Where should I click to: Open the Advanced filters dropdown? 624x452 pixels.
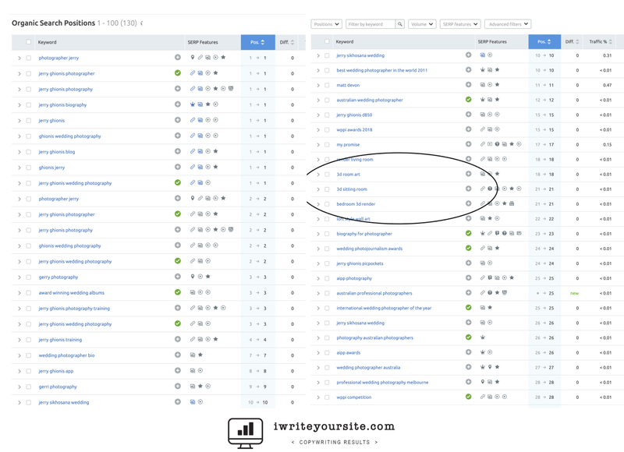click(x=508, y=24)
